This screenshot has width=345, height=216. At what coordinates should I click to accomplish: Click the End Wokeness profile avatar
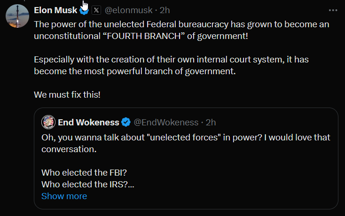click(x=48, y=122)
